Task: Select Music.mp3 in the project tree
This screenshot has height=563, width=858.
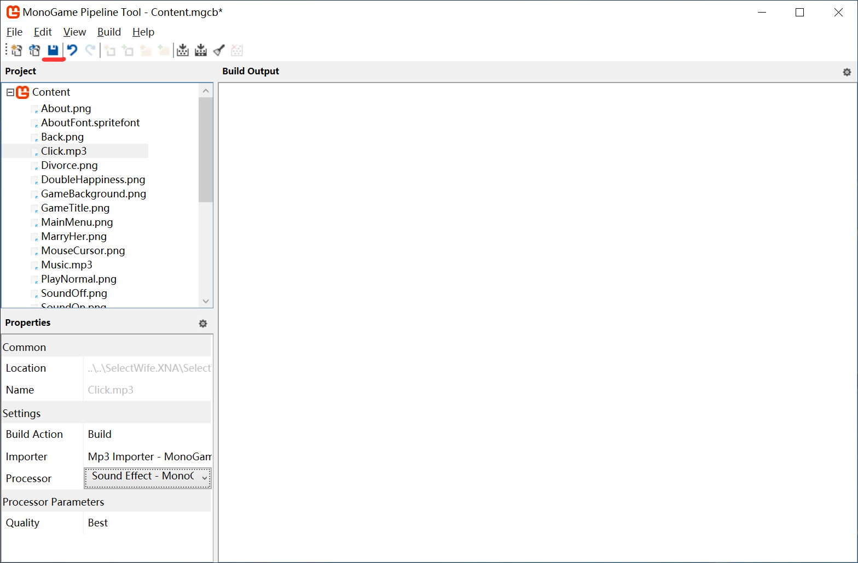Action: [x=67, y=265]
